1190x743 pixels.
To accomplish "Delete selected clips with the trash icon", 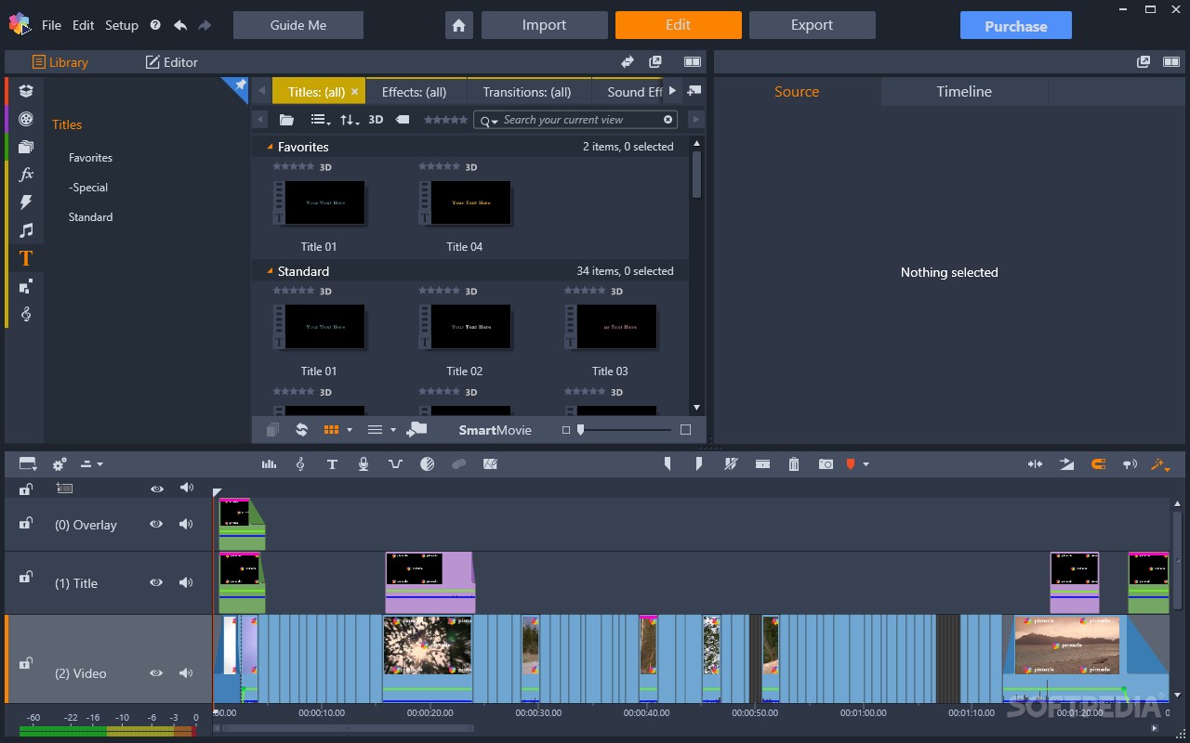I will click(x=794, y=463).
